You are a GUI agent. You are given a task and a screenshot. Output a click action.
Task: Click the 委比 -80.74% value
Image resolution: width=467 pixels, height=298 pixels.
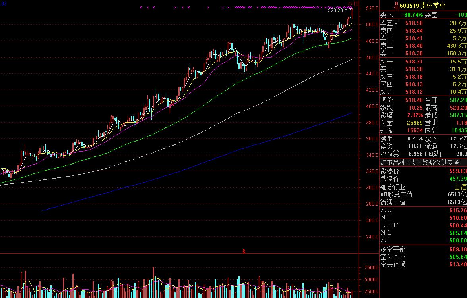click(413, 15)
